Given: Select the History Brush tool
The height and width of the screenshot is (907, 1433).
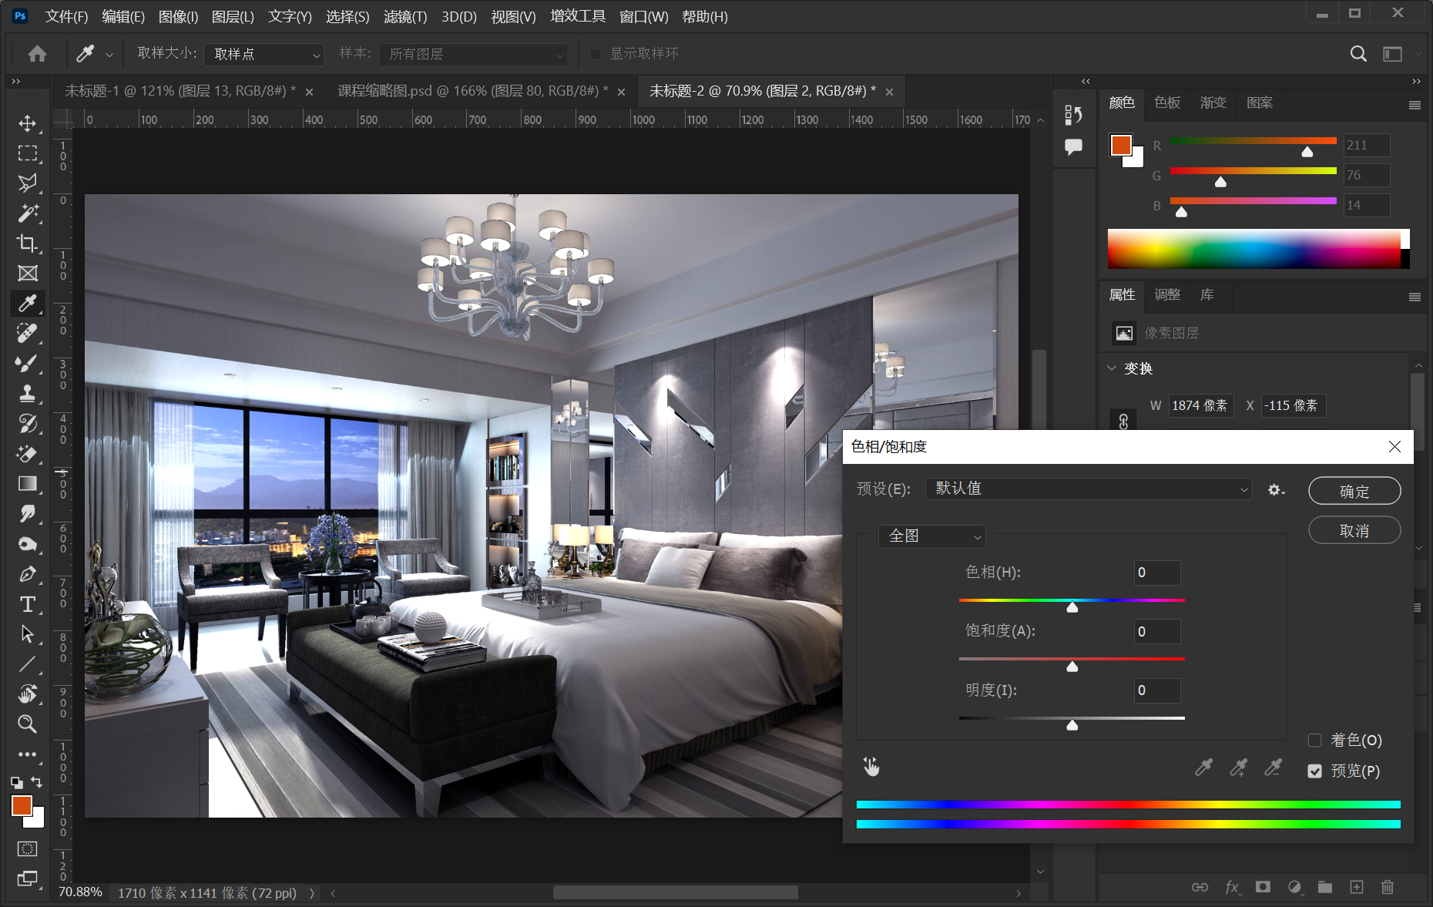Looking at the screenshot, I should click(x=28, y=424).
